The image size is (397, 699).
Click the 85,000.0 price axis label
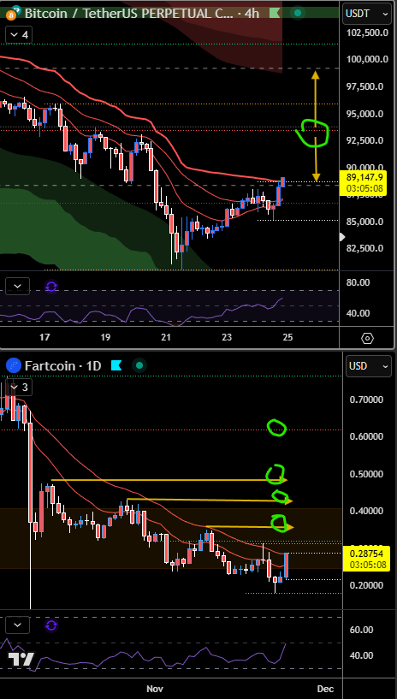pyautogui.click(x=365, y=222)
